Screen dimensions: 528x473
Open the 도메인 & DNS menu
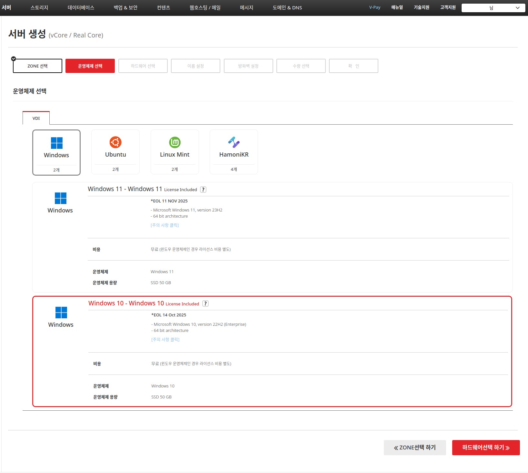(x=287, y=7)
